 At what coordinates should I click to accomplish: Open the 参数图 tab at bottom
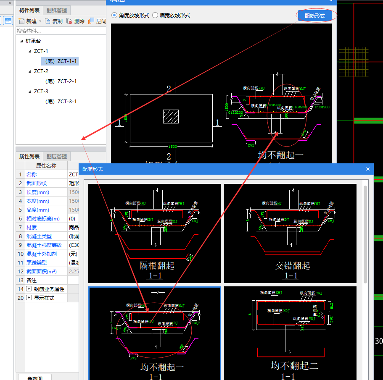(35, 377)
